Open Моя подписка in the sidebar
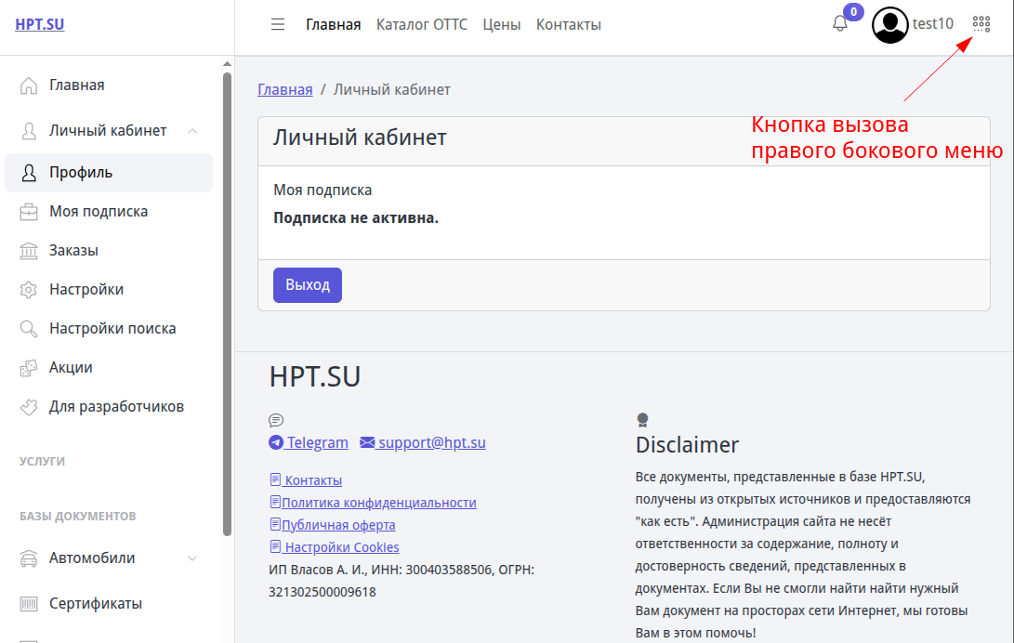Screen dimensions: 1014x643 pos(99,212)
